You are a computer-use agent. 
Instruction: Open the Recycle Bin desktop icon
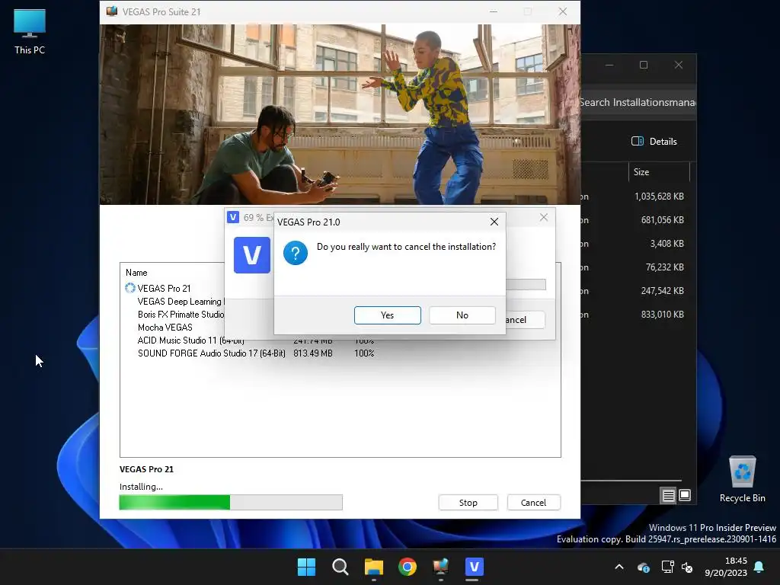742,479
